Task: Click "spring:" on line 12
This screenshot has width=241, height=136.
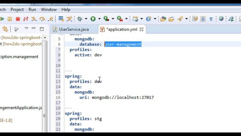Action: (x=73, y=76)
